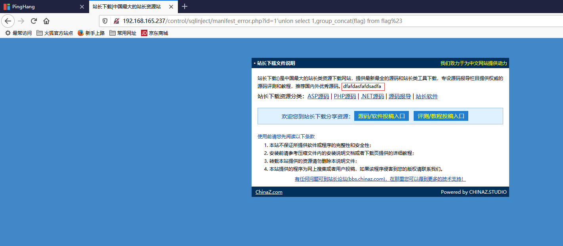Click the 欢迎您到站长下载分享资源 label
The width and height of the screenshot is (563, 246).
point(317,116)
